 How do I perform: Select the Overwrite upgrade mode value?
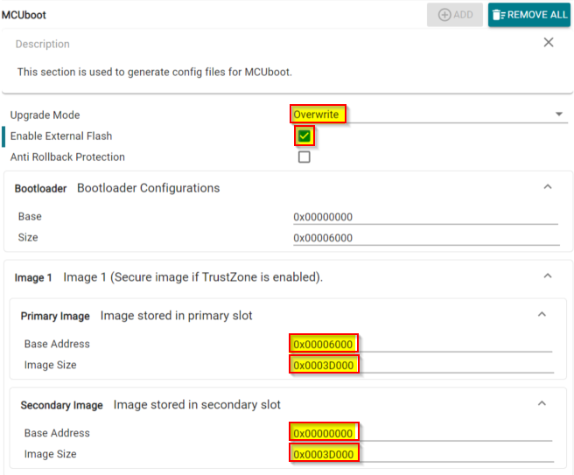(317, 115)
